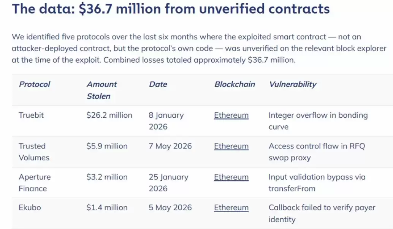The height and width of the screenshot is (229, 393).
Task: Select the Truebit protocol cell
Action: tap(31, 115)
